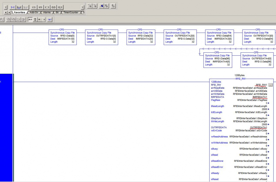The image size is (276, 182).
Task: Select the Alarms instruction tab
Action: (47, 12)
